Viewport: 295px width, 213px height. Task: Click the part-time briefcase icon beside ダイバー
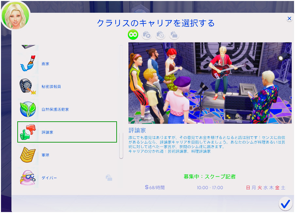pyautogui.click(x=109, y=178)
